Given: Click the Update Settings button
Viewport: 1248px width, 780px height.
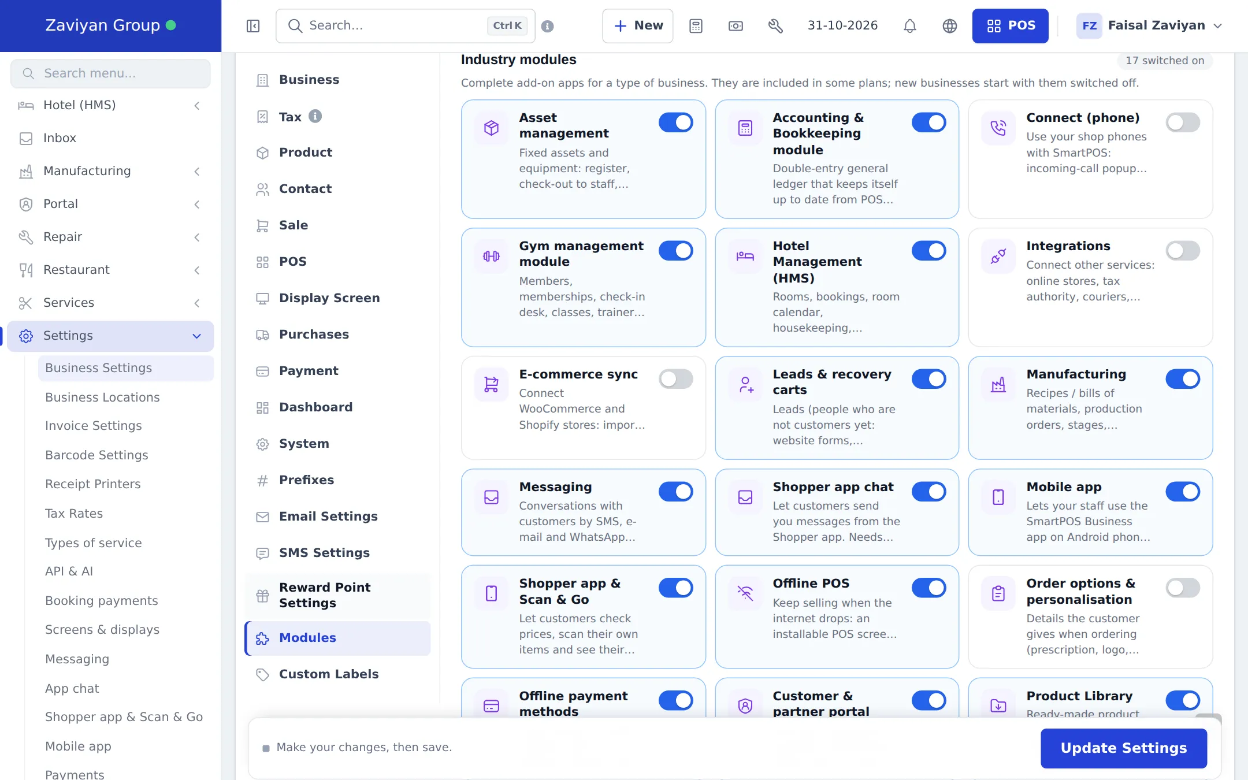Looking at the screenshot, I should [1124, 748].
